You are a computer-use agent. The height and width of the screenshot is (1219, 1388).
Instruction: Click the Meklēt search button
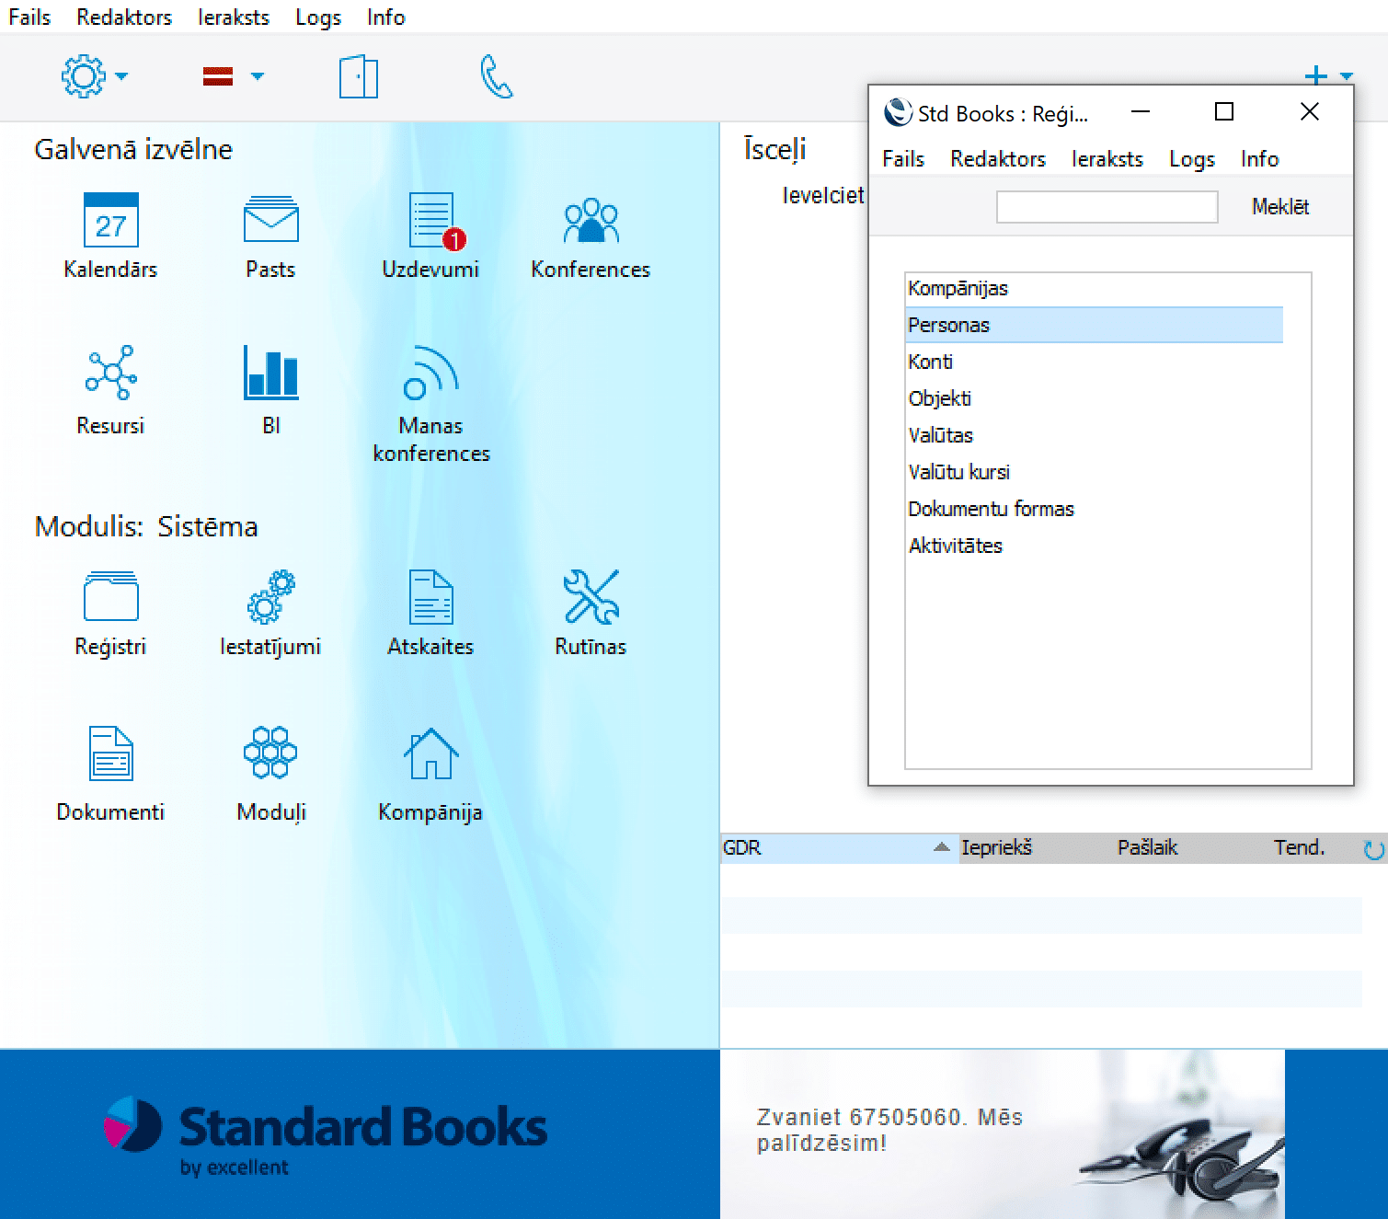click(x=1279, y=207)
